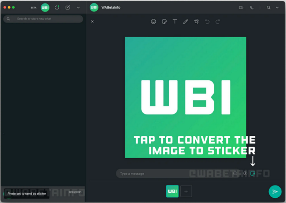Activate the crop and rotate tool
This screenshot has width=286, height=203.
pos(197,22)
